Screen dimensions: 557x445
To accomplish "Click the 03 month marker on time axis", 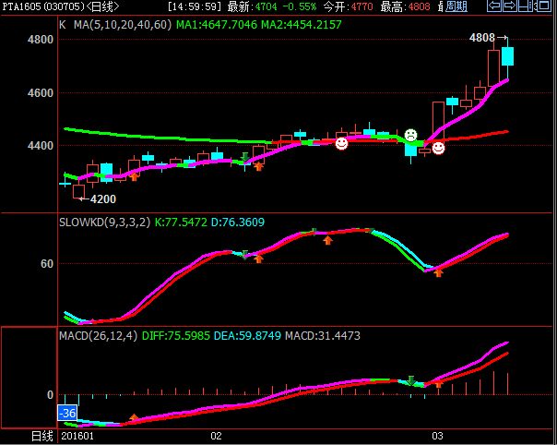I will [x=437, y=436].
